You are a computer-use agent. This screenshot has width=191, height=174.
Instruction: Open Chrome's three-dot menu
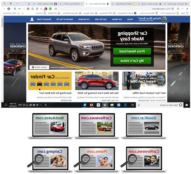4,9
